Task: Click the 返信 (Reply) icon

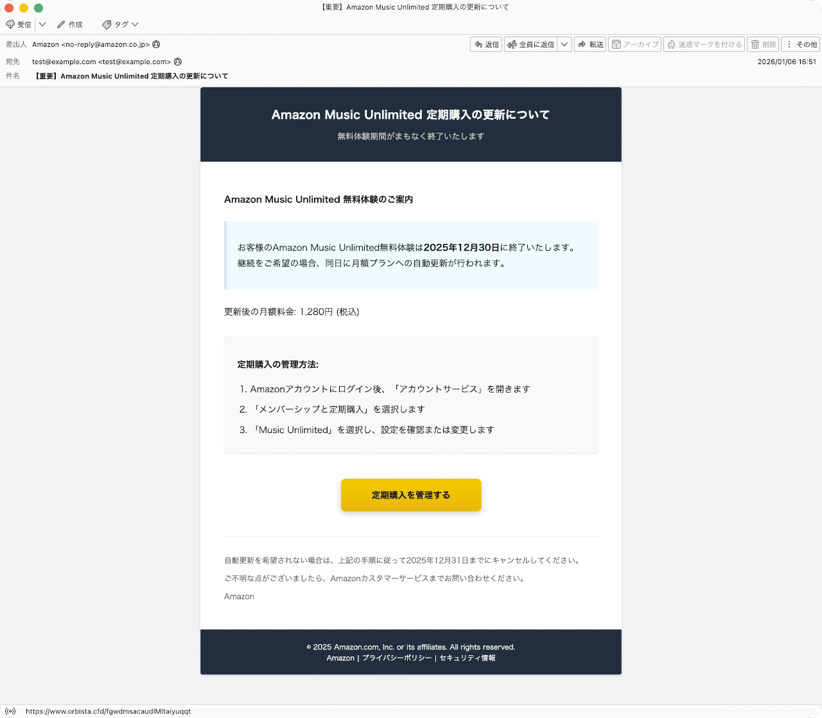Action: coord(486,44)
